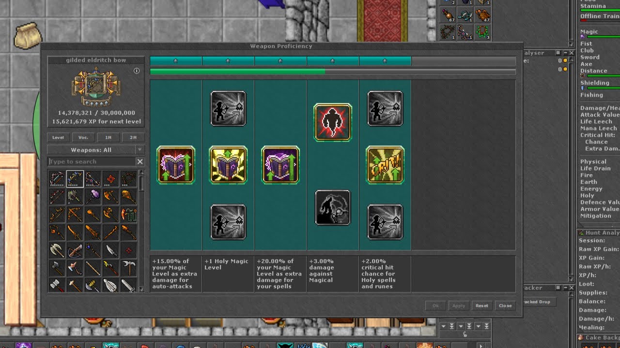Choose the silver knife in the weapon list
Image resolution: width=620 pixels, height=348 pixels.
tap(111, 250)
